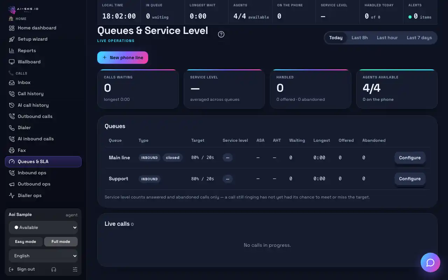Click the Setup wizard rocket icon

click(12, 39)
